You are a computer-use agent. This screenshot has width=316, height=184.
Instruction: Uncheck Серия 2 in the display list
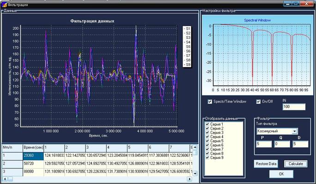[x=207, y=129]
